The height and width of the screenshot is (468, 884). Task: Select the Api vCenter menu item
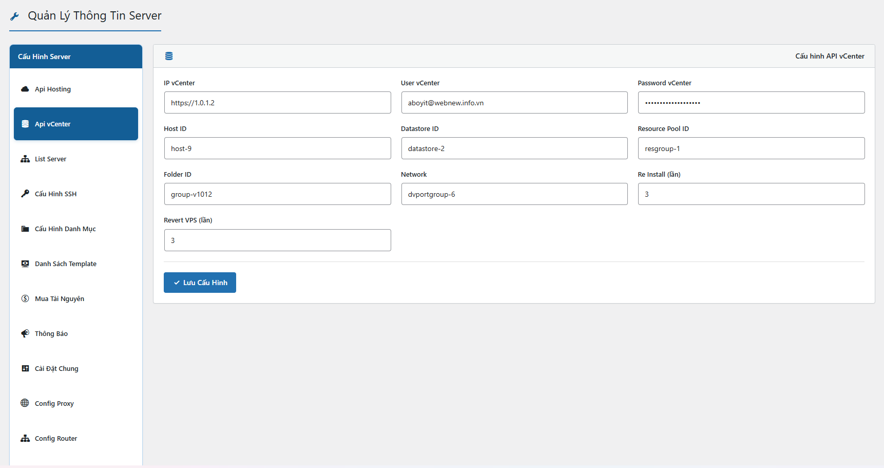point(76,124)
